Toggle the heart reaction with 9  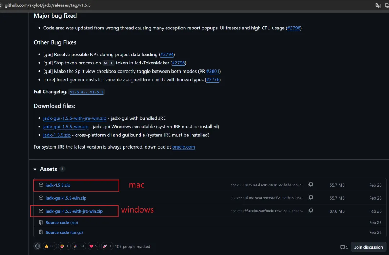pyautogui.click(x=94, y=246)
